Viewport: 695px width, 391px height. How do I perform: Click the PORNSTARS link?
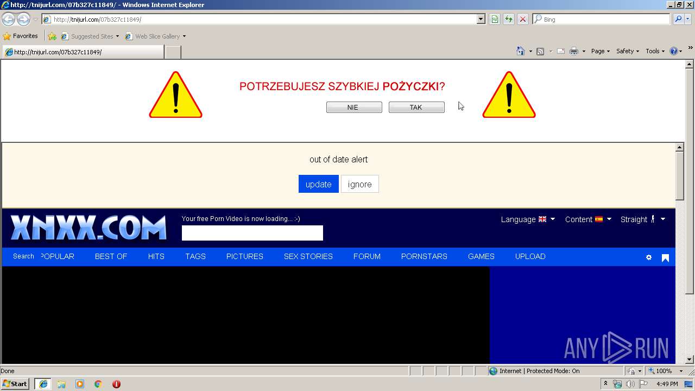coord(424,256)
